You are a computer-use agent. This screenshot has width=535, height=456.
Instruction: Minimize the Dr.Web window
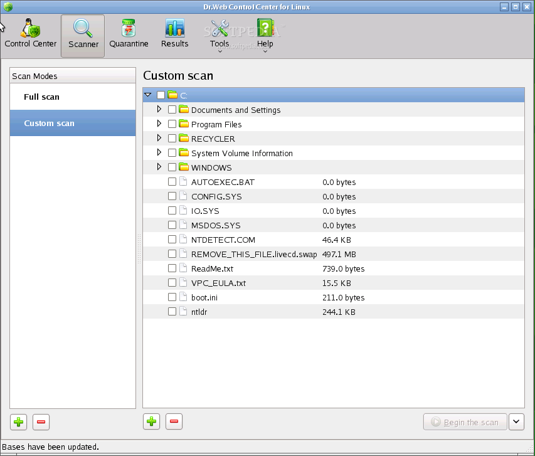[x=504, y=7]
